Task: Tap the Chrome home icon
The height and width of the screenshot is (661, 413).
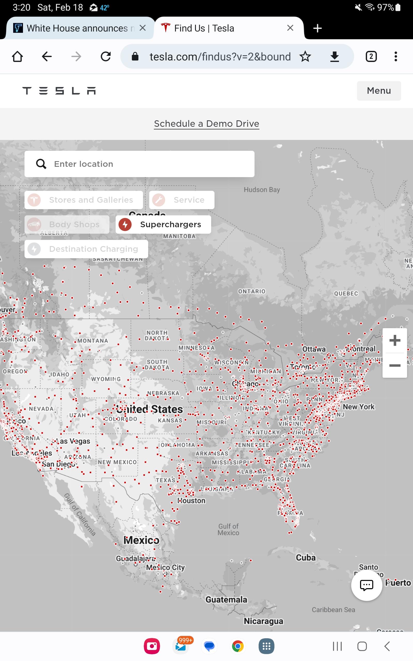Action: (18, 57)
